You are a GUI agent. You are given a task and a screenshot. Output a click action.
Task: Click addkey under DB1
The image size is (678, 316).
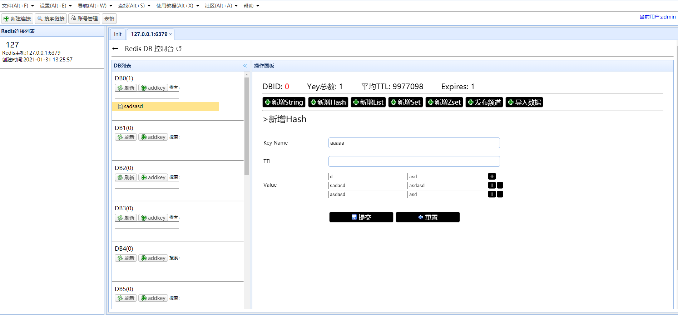point(153,137)
